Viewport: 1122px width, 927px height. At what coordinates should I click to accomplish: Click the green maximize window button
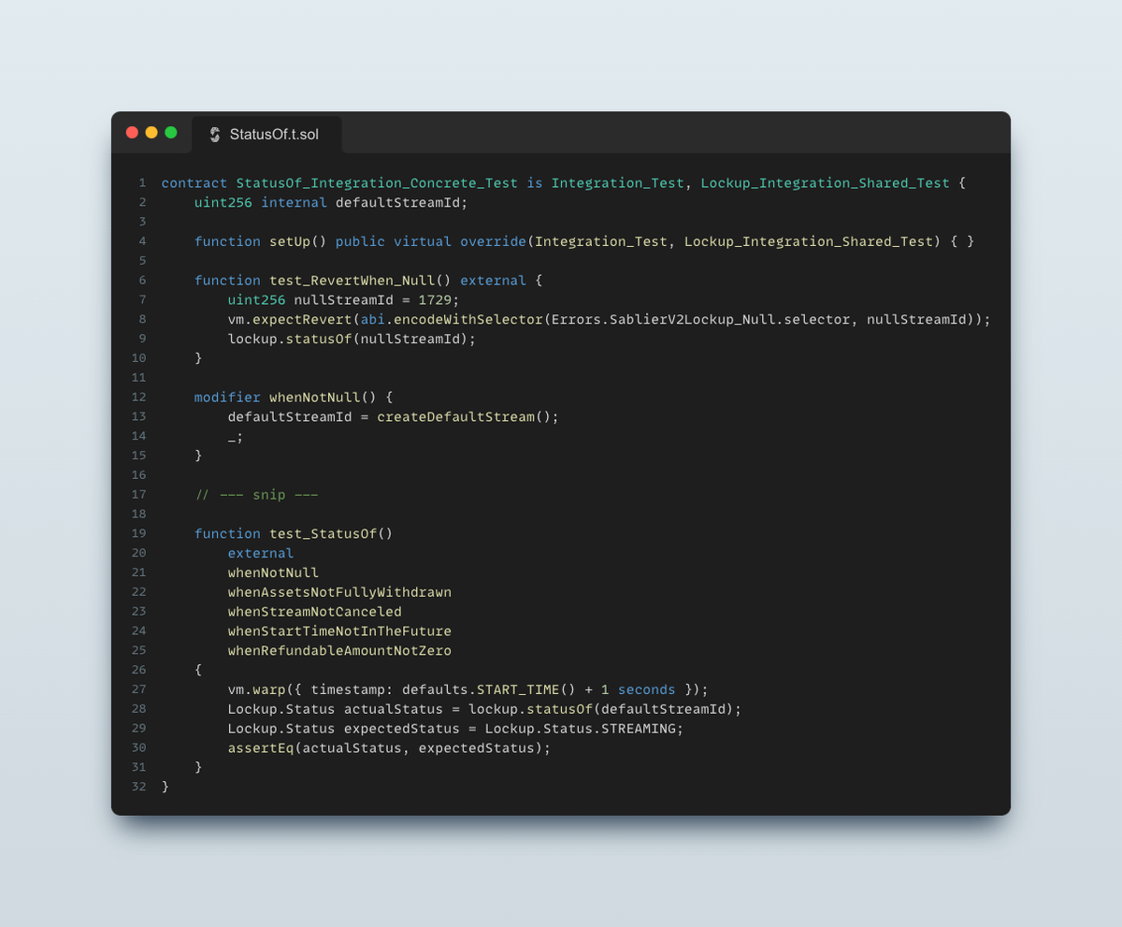tap(171, 133)
